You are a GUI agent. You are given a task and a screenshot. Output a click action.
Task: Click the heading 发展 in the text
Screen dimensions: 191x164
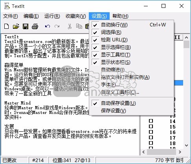pos(9,127)
